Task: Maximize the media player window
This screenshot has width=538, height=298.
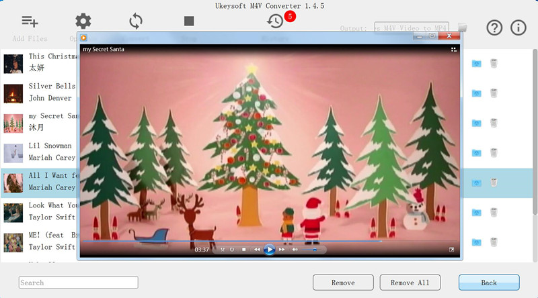Action: point(432,36)
